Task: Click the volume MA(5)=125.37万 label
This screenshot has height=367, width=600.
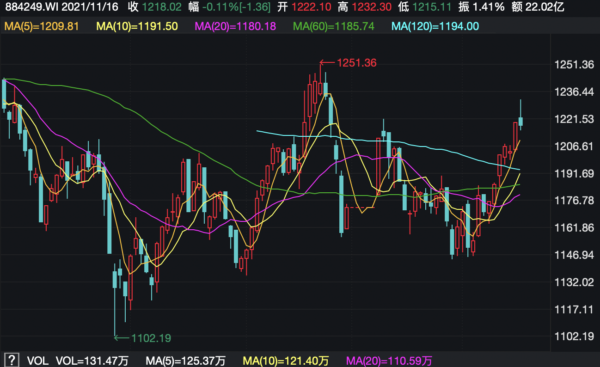Action: pyautogui.click(x=186, y=361)
